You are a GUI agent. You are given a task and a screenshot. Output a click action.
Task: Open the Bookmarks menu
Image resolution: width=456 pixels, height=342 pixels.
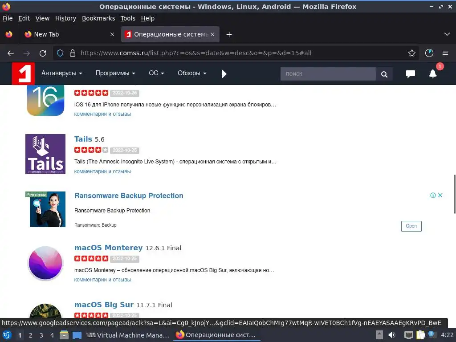98,18
